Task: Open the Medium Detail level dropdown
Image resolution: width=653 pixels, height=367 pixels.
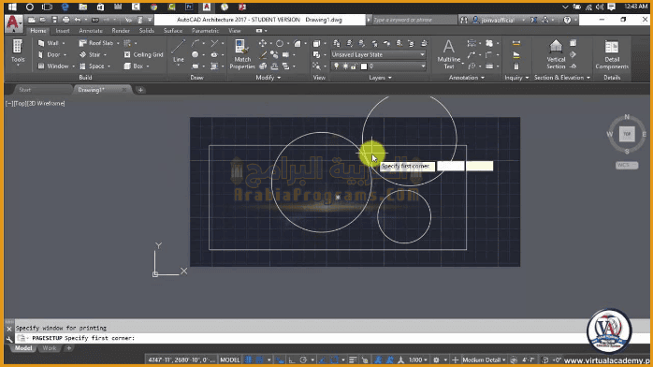Action: (x=484, y=360)
